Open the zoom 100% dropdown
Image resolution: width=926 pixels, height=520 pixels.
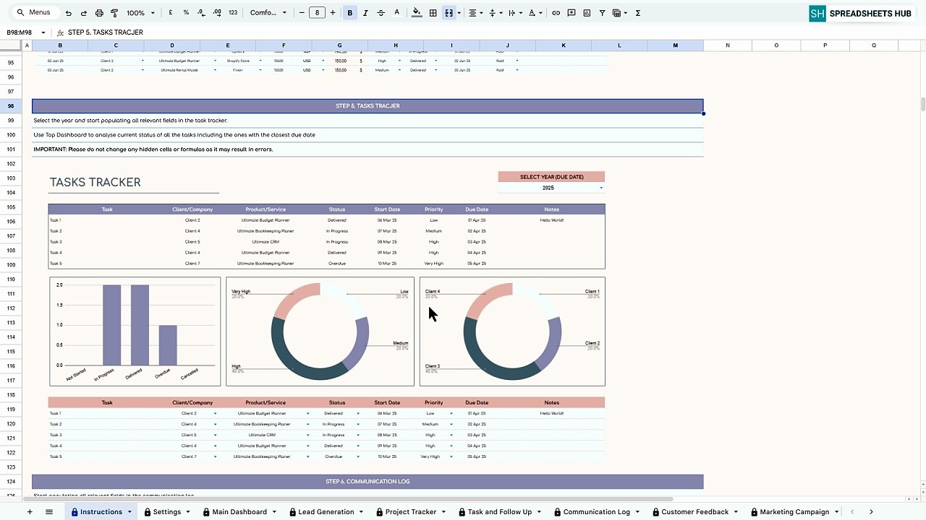(140, 13)
